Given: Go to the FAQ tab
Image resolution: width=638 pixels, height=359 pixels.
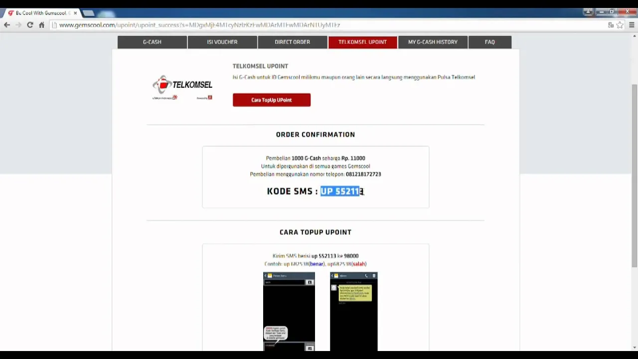Looking at the screenshot, I should pos(490,42).
